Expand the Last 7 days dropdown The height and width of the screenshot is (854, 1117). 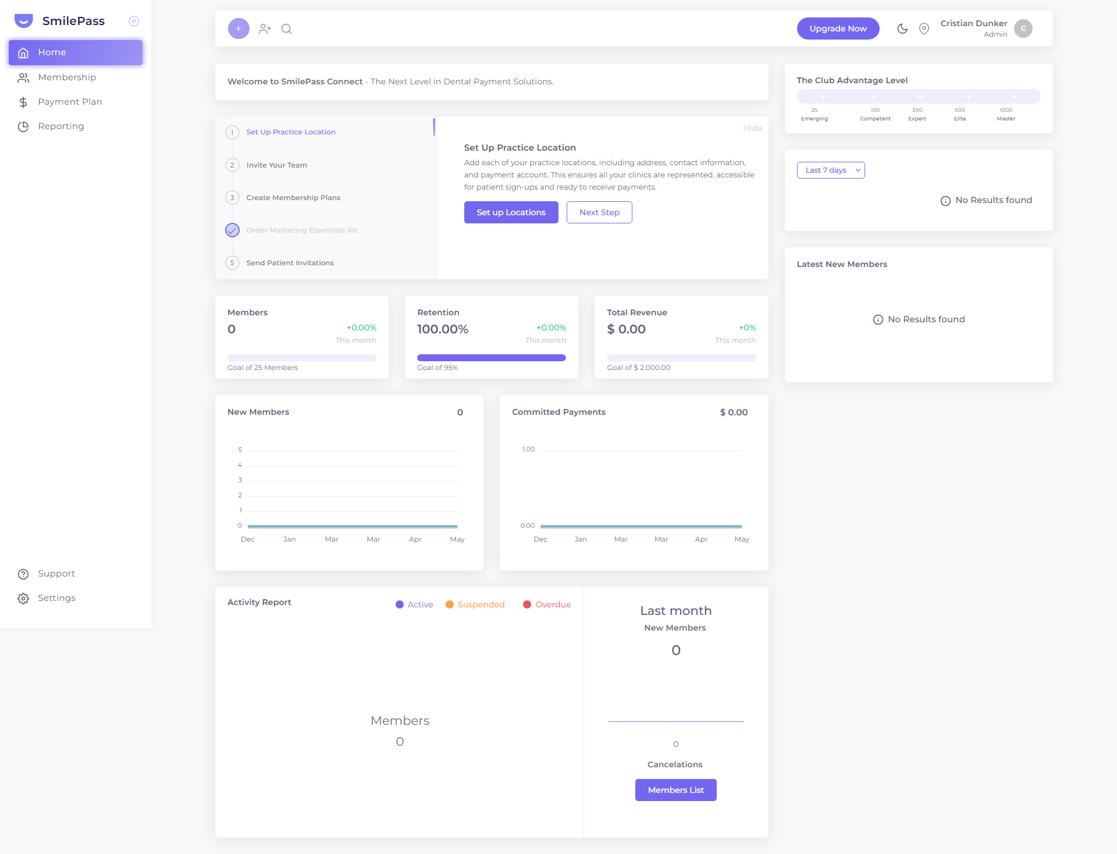(831, 170)
